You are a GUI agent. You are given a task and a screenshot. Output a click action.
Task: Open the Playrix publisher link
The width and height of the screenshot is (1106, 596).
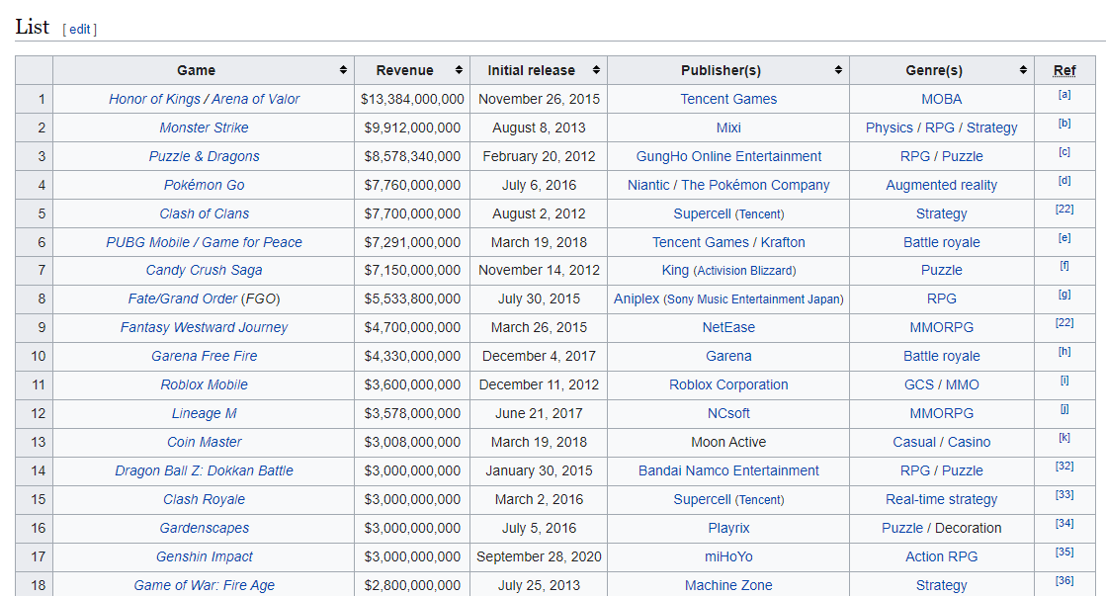(728, 528)
